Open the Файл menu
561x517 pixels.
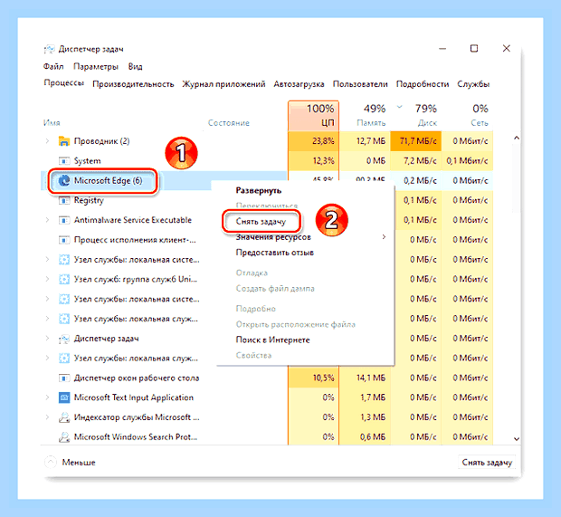[x=53, y=67]
